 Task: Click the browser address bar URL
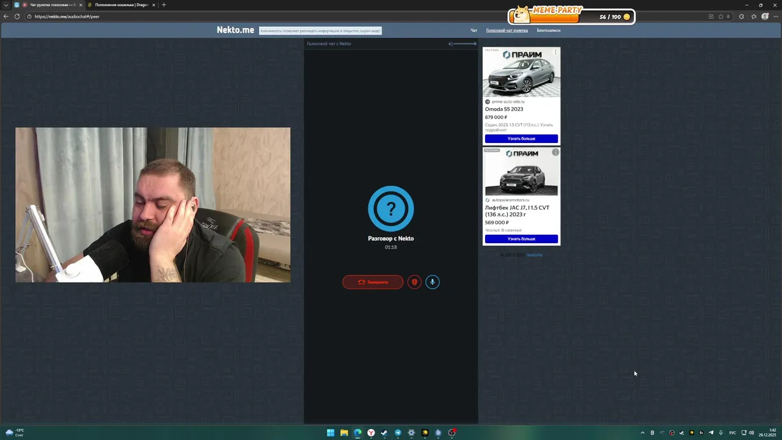(x=67, y=16)
